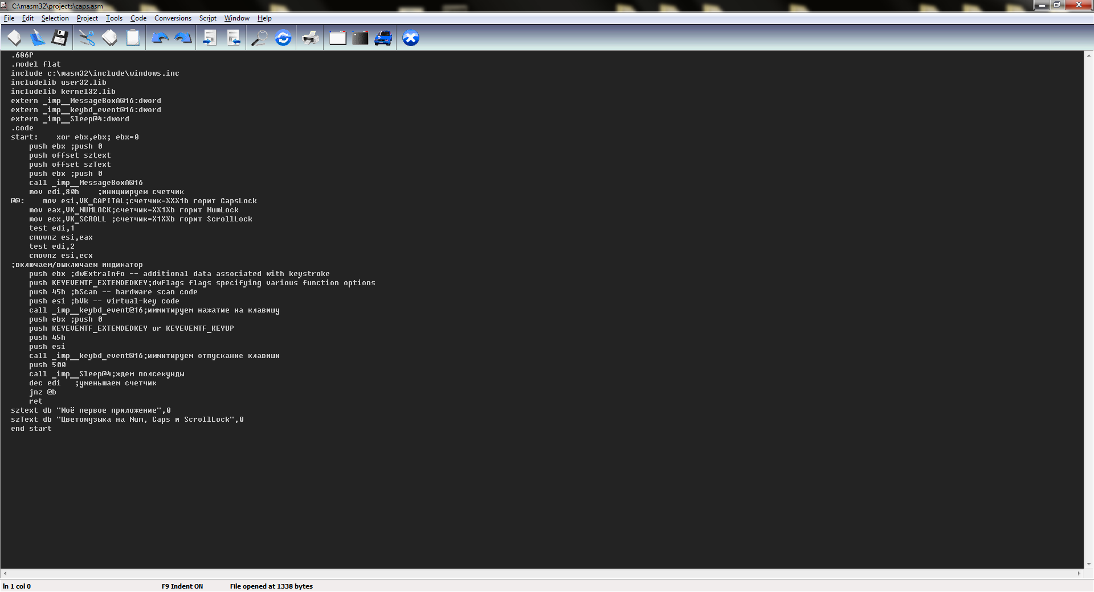The image size is (1094, 592).
Task: Click the New file toolbar icon
Action: coord(14,38)
